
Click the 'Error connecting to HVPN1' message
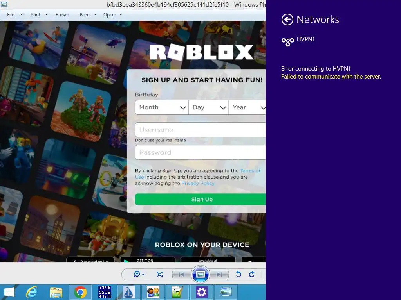[x=316, y=69]
